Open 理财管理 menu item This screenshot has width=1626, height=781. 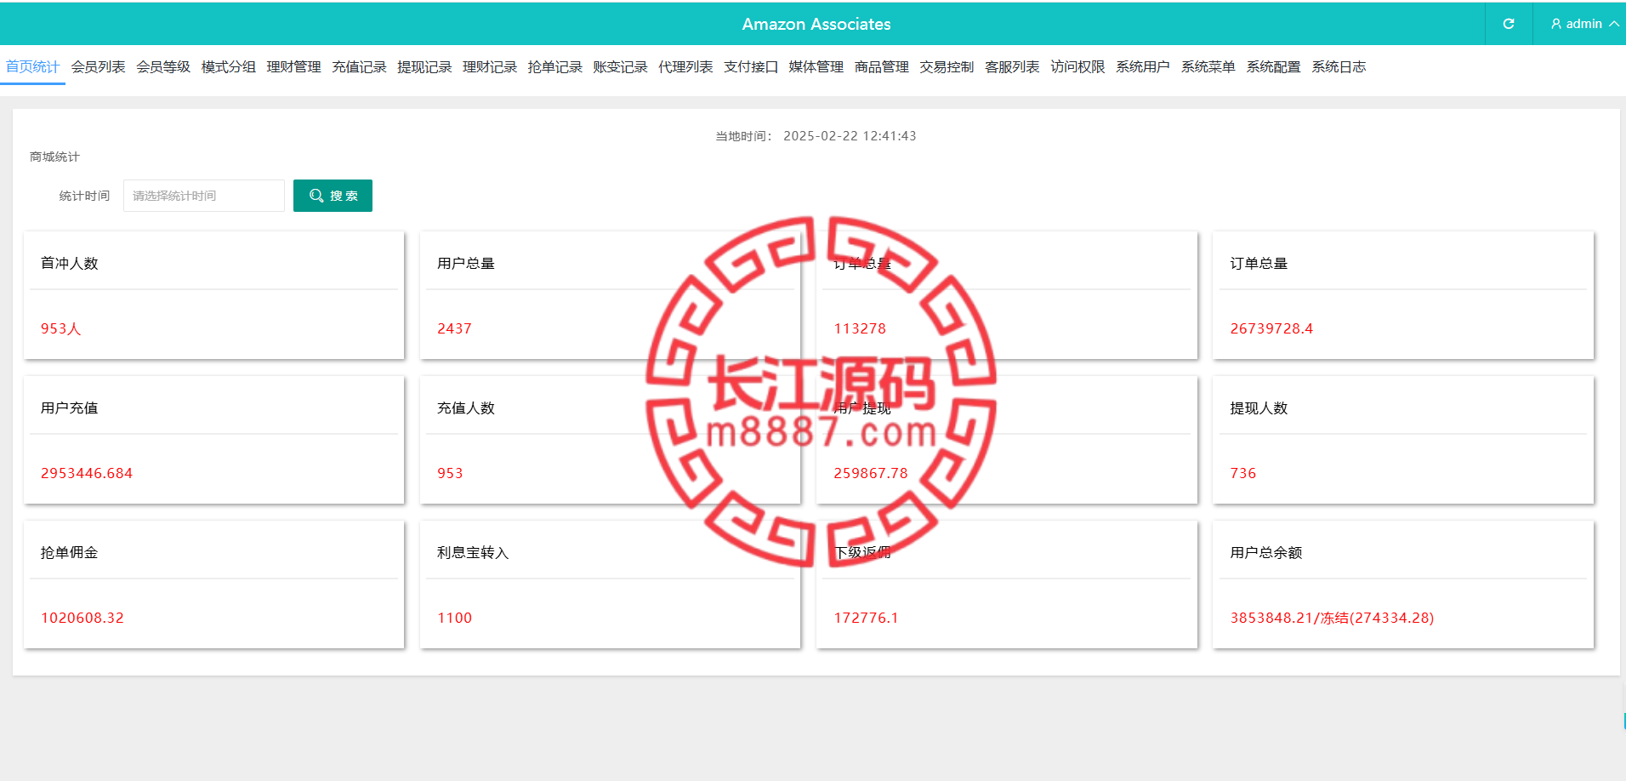click(293, 66)
